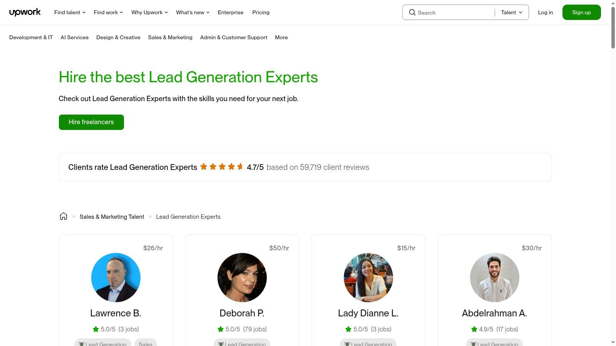
Task: Open Lawrence B.'s profile photo
Action: pyautogui.click(x=116, y=278)
